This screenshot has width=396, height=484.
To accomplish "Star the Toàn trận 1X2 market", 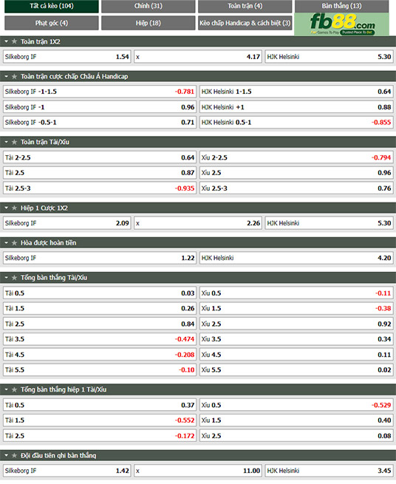I will [x=14, y=41].
